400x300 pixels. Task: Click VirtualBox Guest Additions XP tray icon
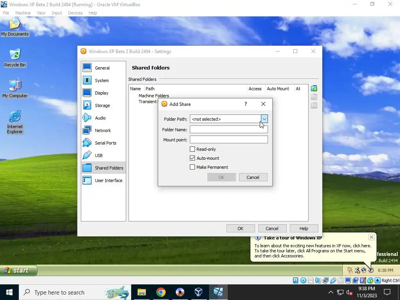click(364, 270)
